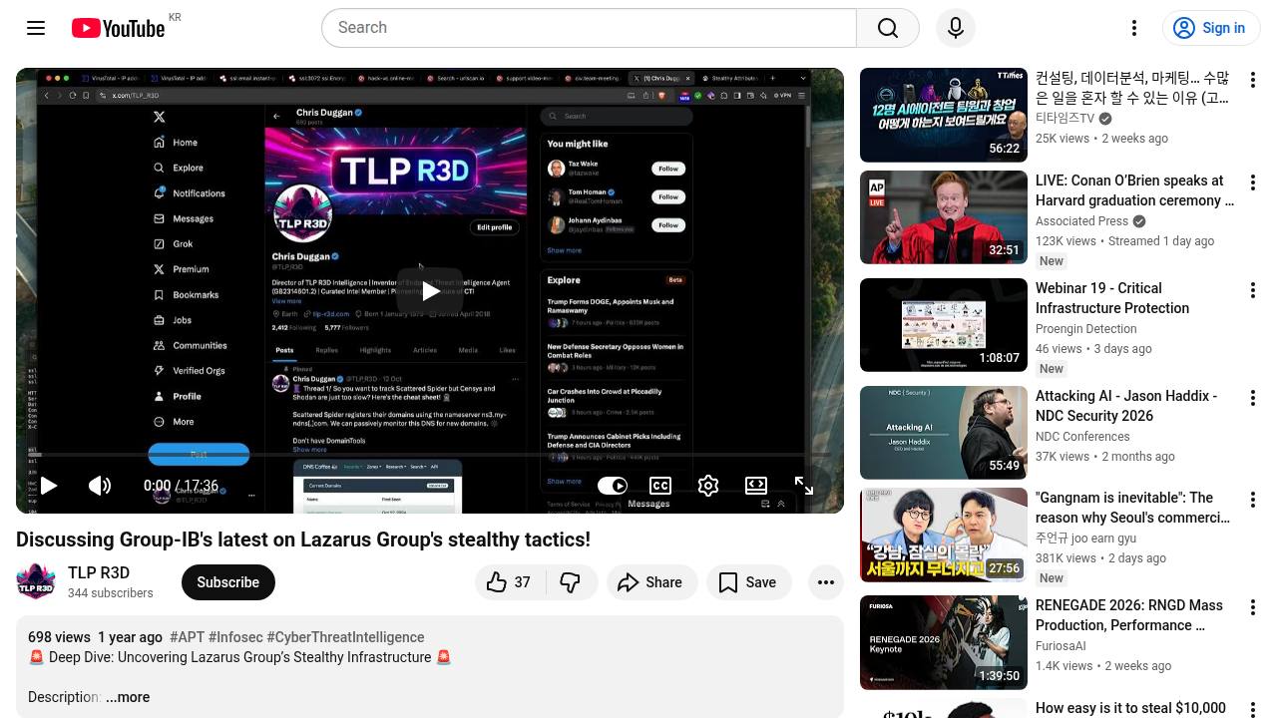
Task: Focus the Search input field
Action: 589,28
